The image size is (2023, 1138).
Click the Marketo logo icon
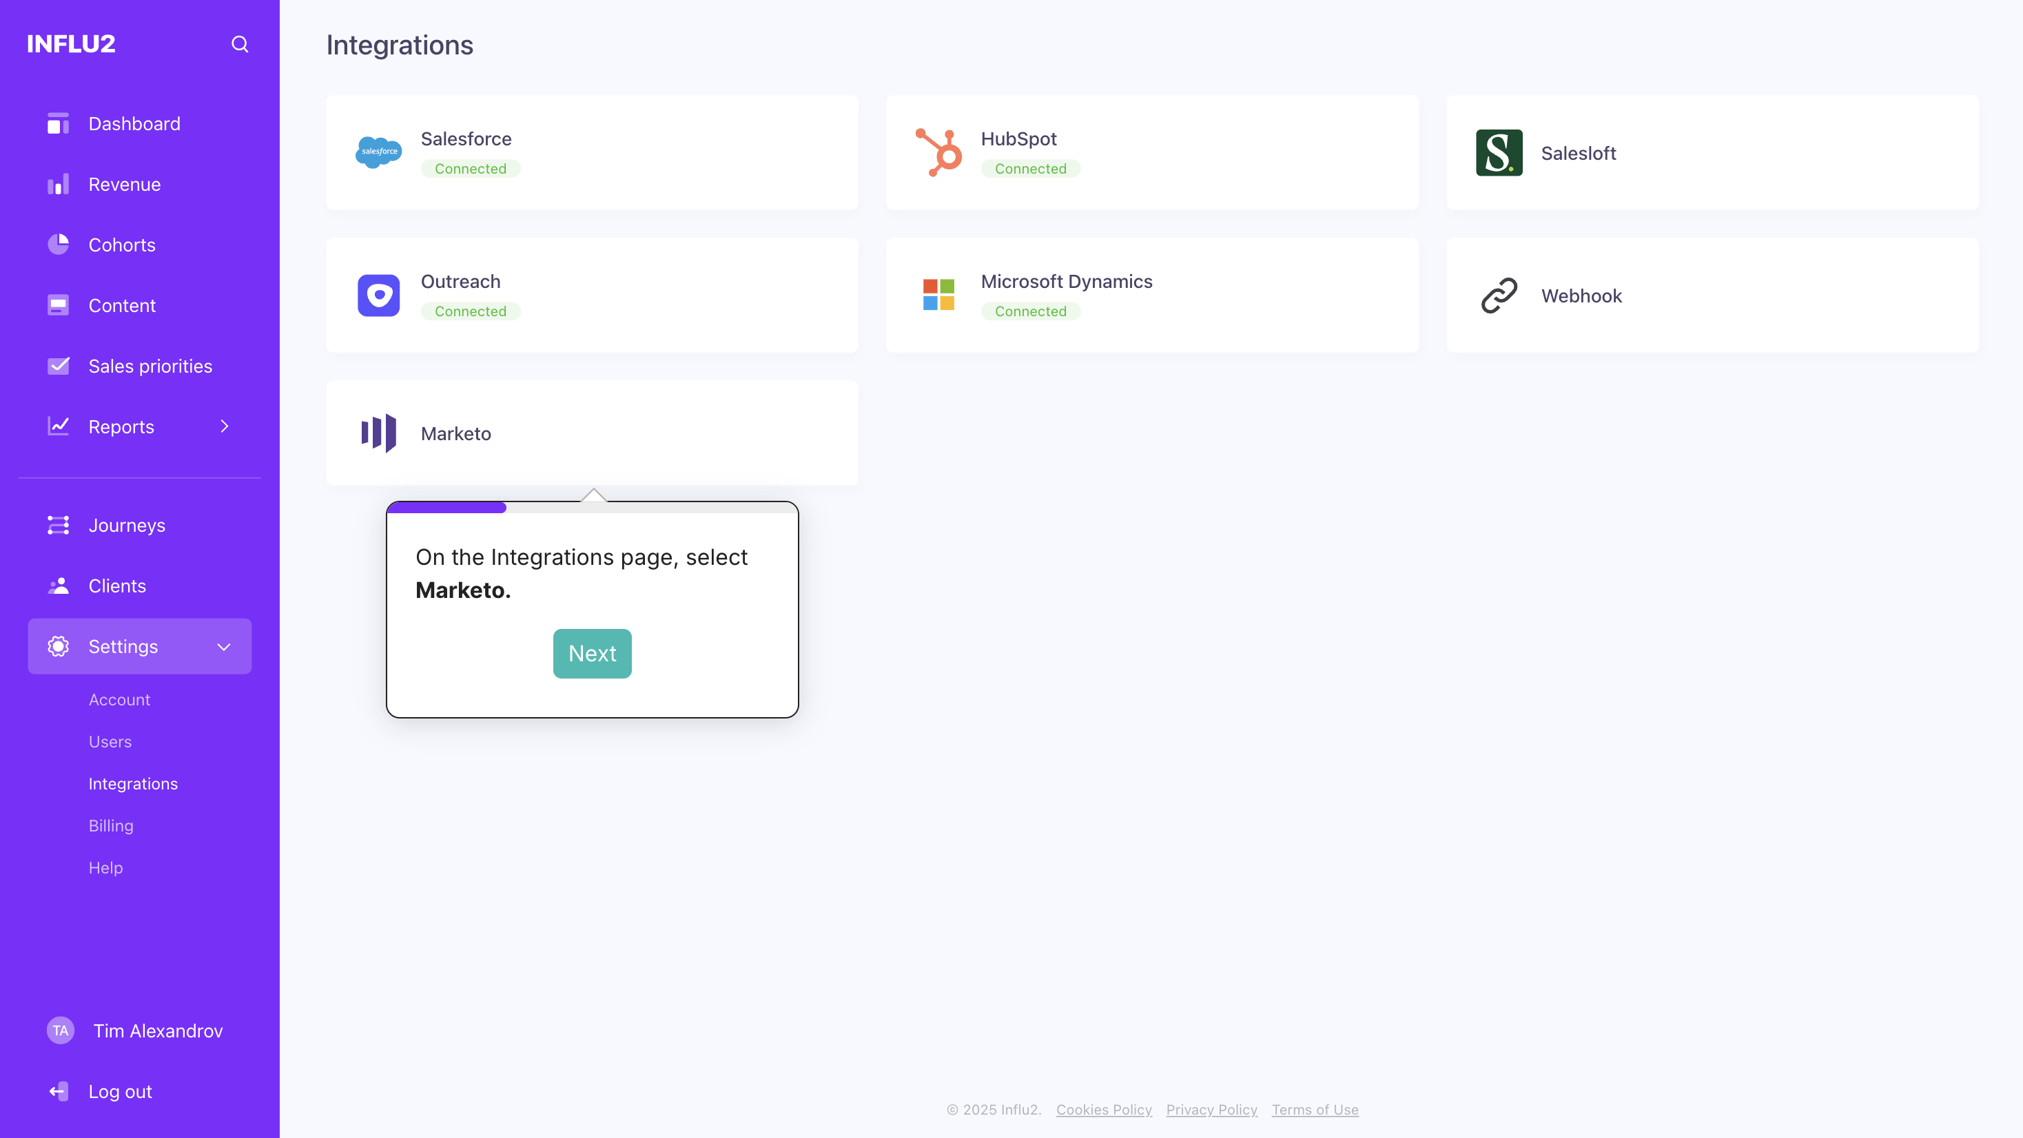[x=378, y=433]
